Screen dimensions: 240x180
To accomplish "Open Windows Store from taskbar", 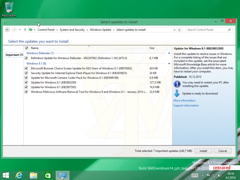I will 48,175.
